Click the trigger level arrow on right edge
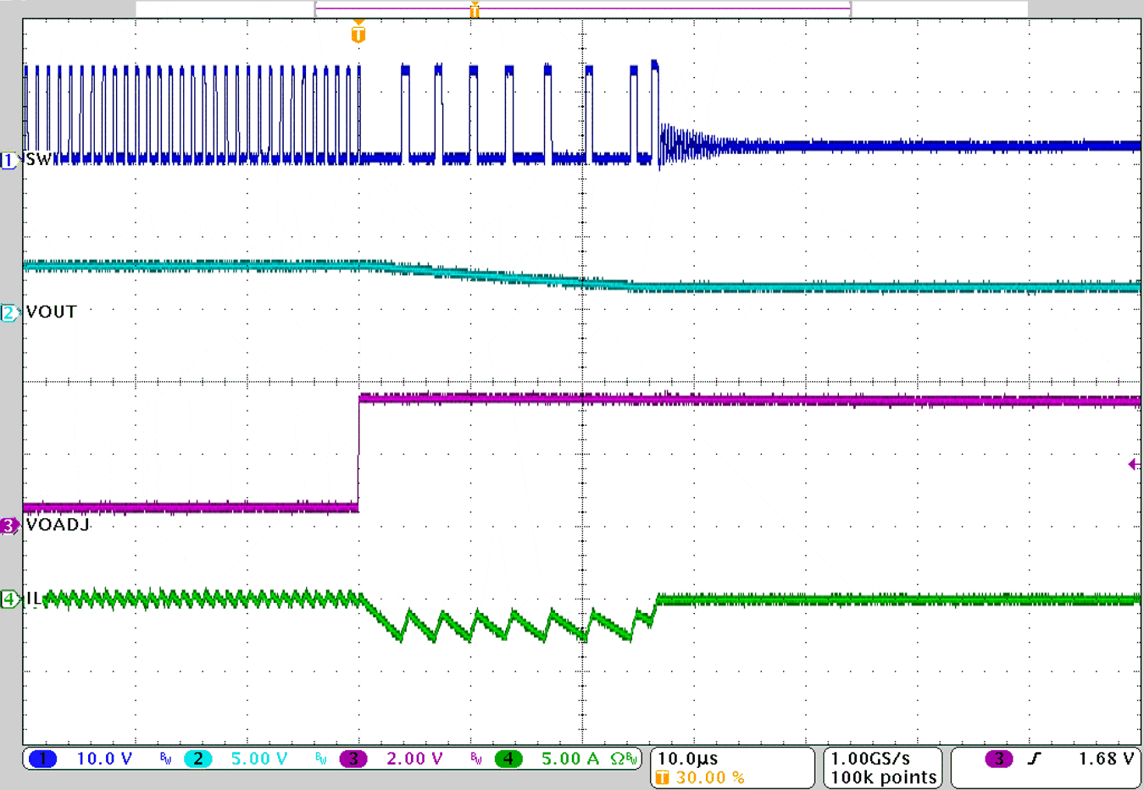Screen dimensions: 1144x790 pyautogui.click(x=1133, y=464)
